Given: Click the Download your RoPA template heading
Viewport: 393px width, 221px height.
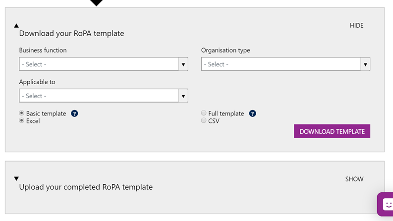Looking at the screenshot, I should click(71, 33).
